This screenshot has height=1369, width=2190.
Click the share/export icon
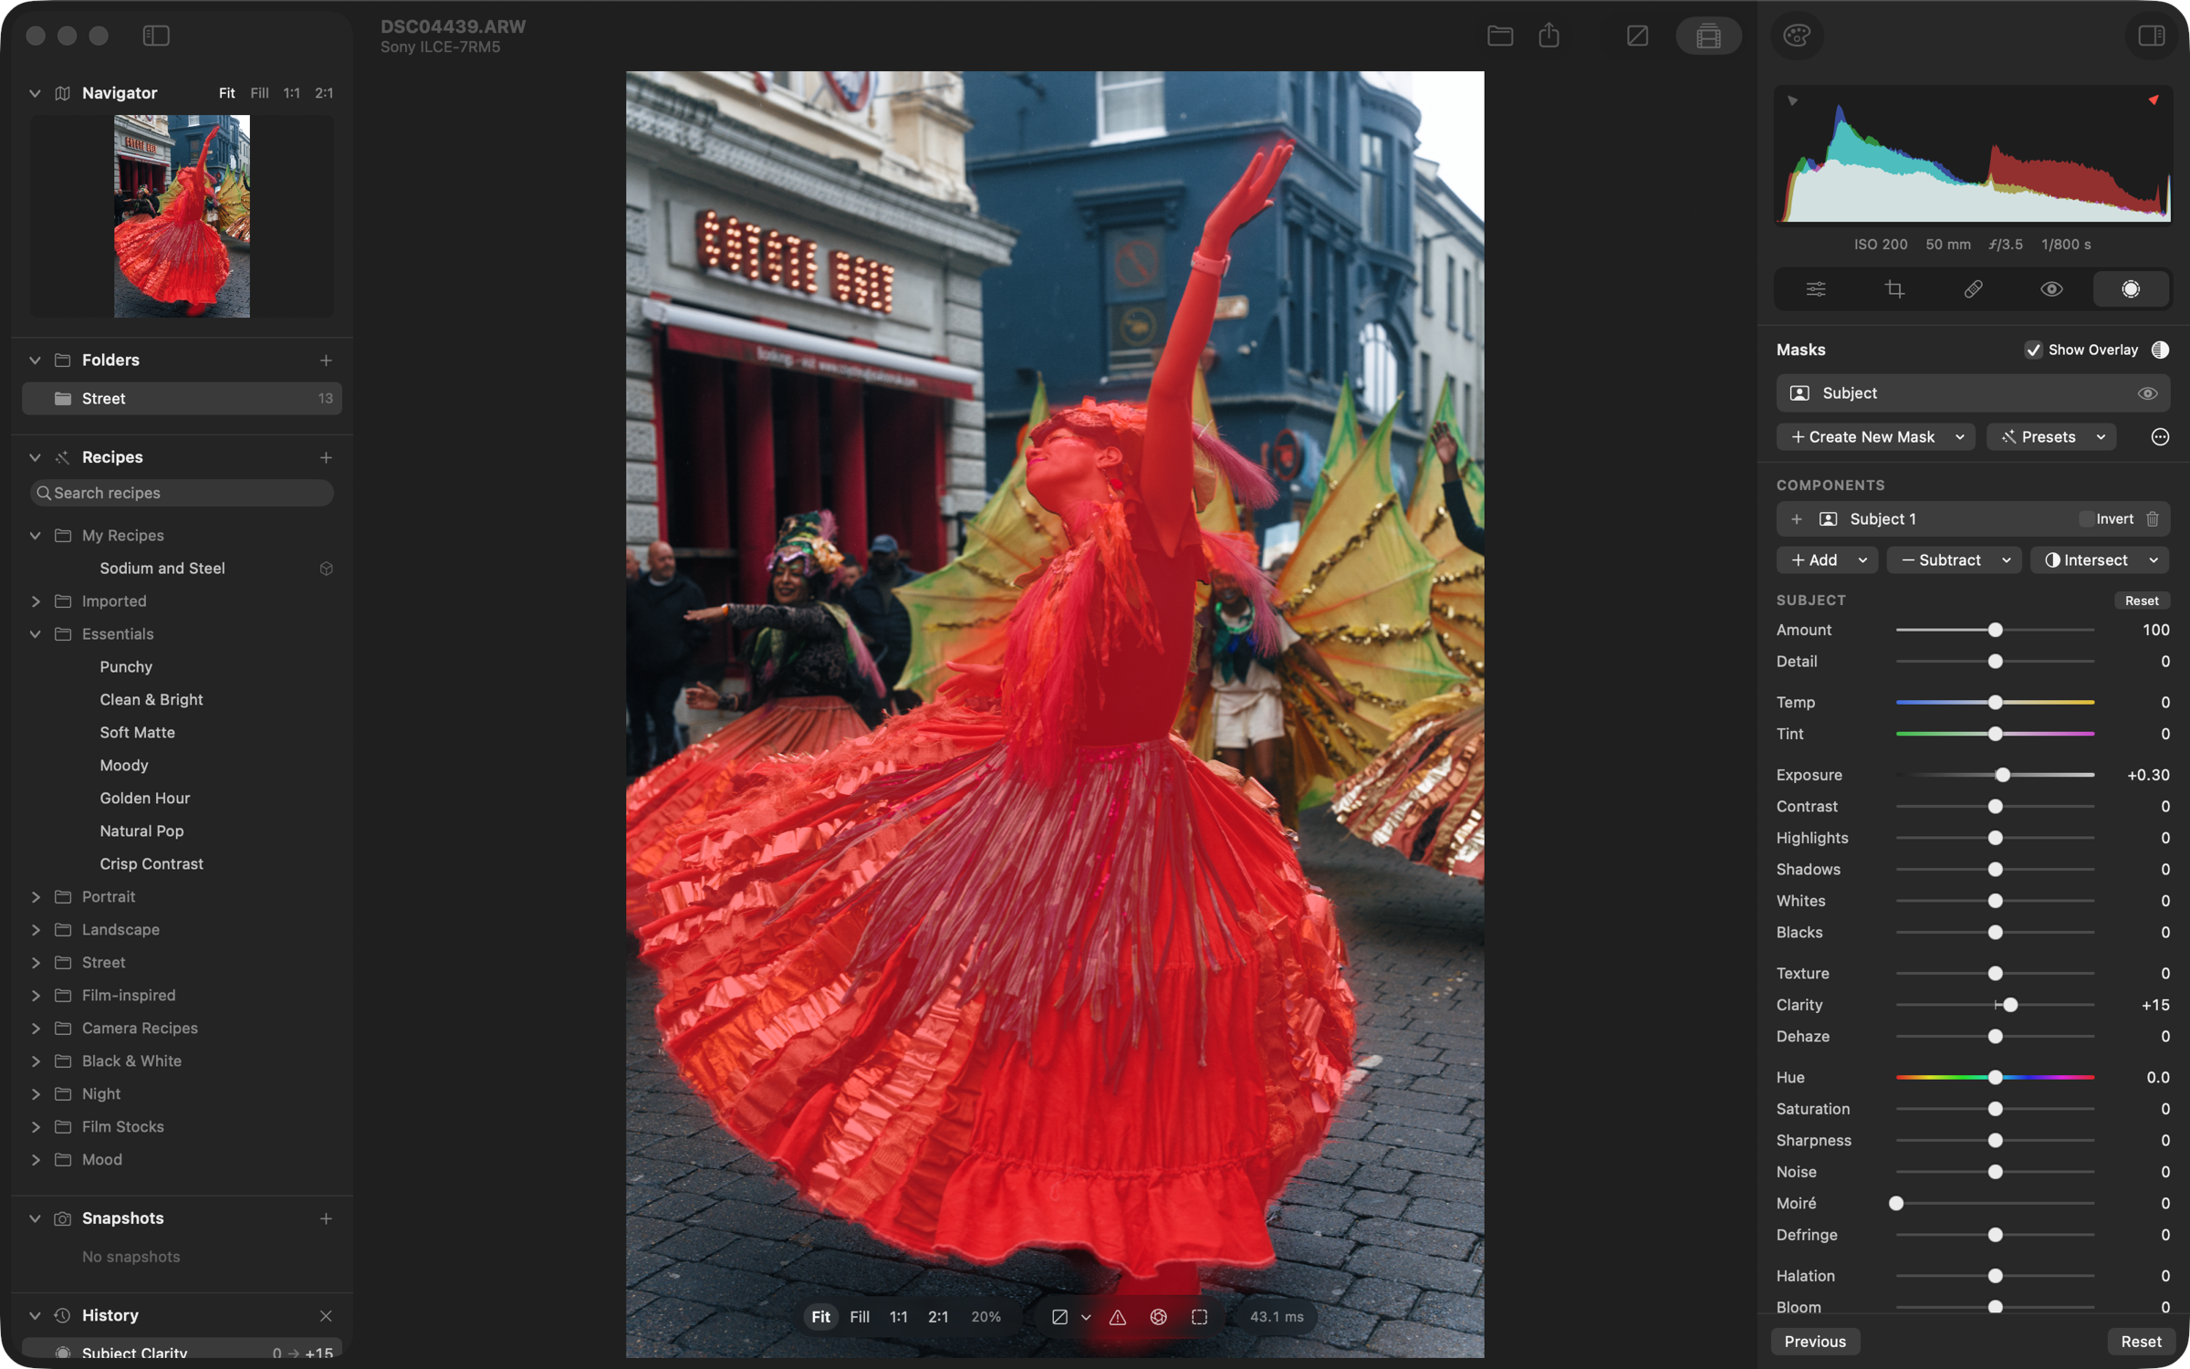[1549, 36]
